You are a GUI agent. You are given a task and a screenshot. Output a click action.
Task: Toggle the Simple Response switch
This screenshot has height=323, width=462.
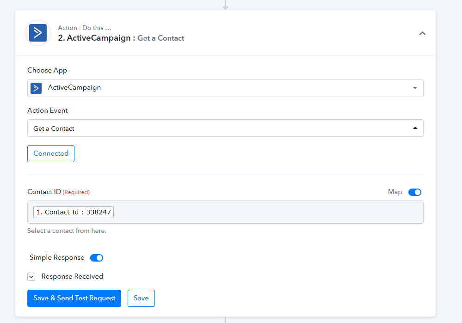pyautogui.click(x=97, y=258)
